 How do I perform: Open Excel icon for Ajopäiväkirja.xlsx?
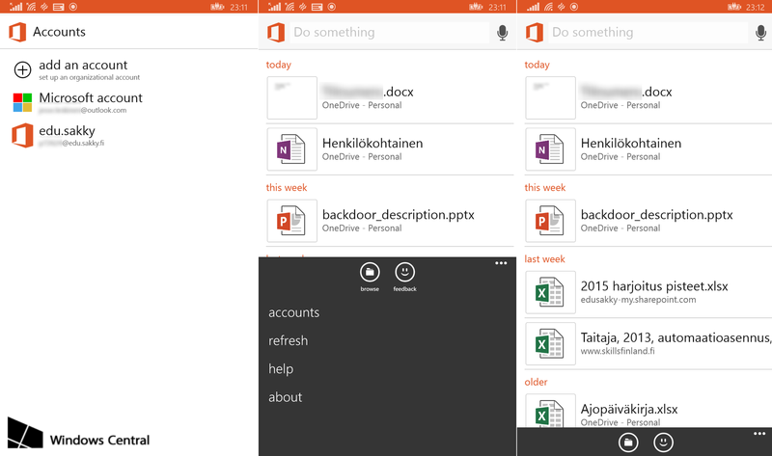click(x=550, y=412)
